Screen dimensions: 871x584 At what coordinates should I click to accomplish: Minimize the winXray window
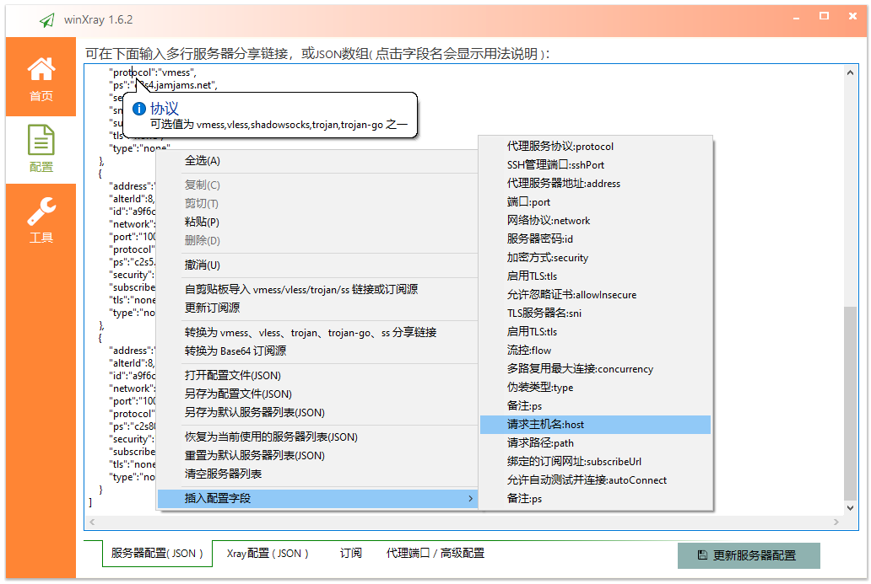796,18
